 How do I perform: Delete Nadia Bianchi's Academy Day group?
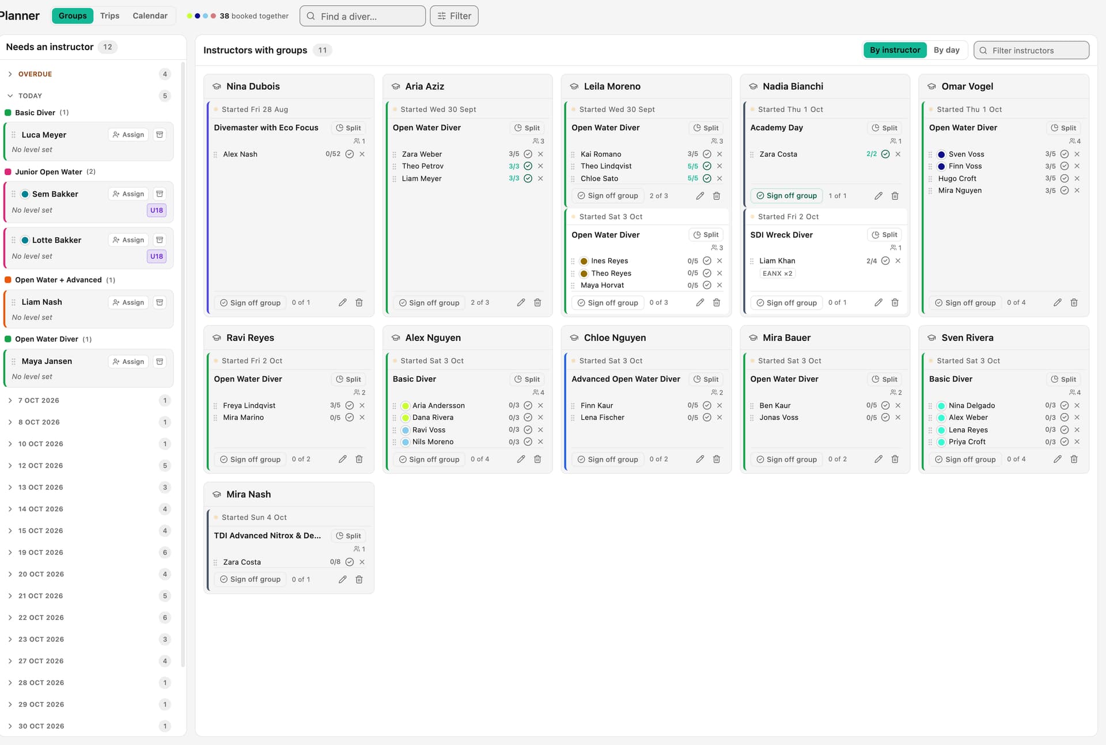point(895,196)
